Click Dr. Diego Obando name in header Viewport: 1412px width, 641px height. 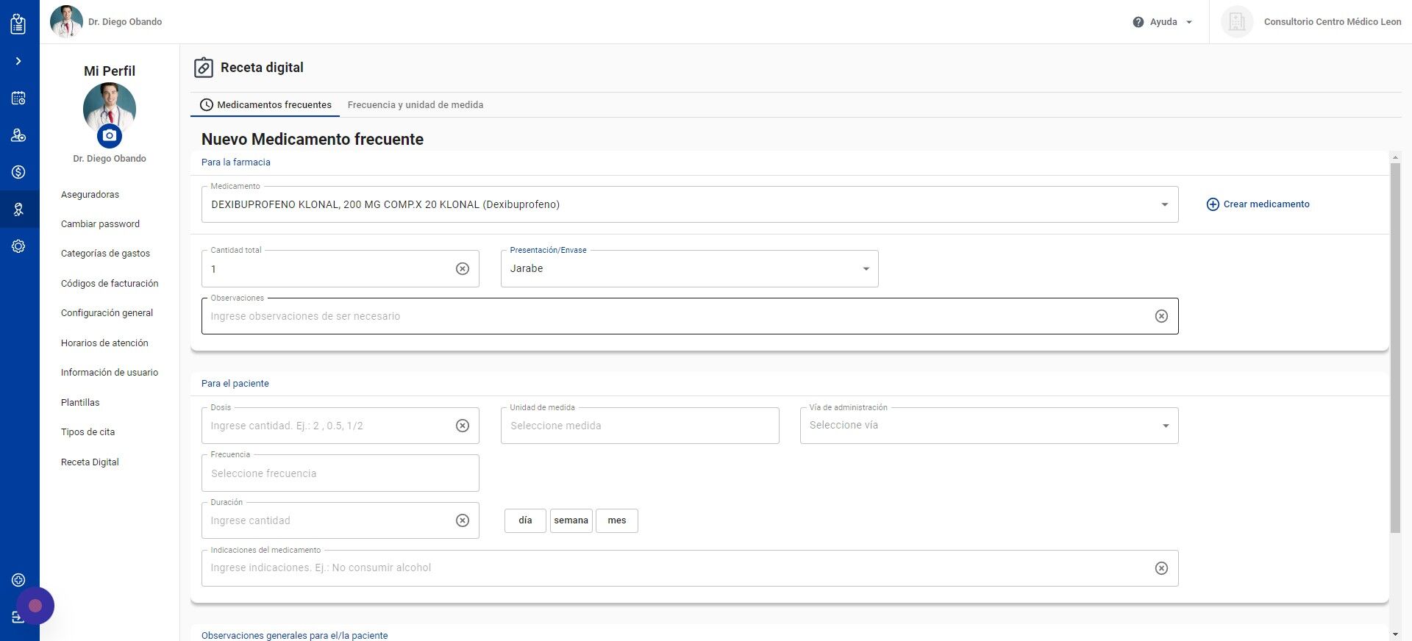125,22
